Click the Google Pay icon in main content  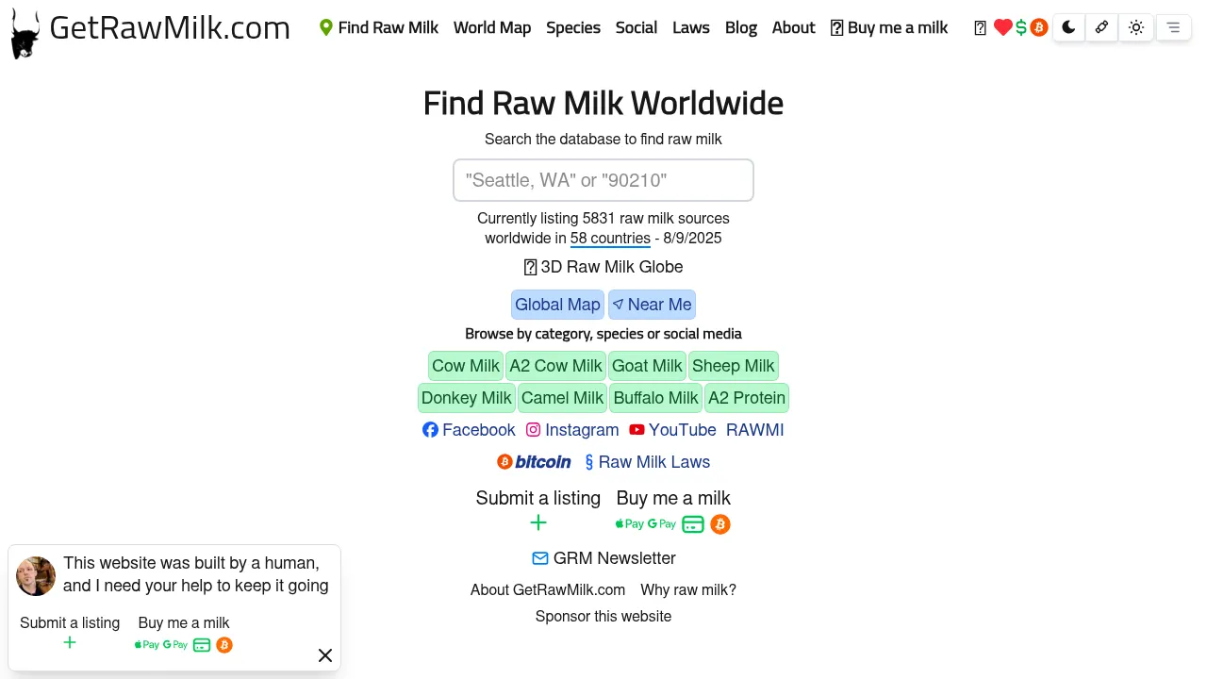[x=662, y=524]
